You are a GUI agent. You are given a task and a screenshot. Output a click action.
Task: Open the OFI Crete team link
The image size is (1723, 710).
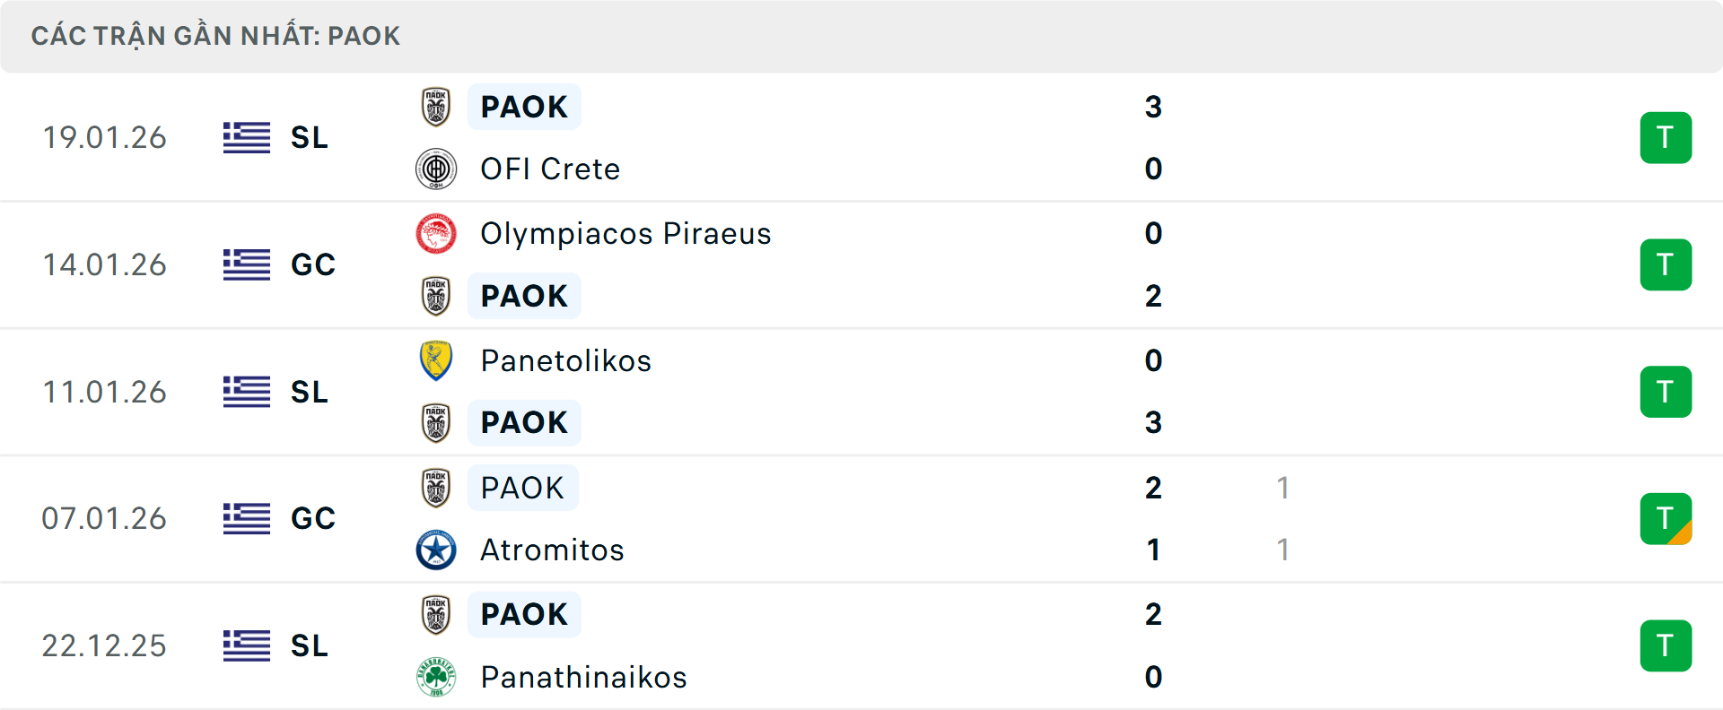point(550,169)
